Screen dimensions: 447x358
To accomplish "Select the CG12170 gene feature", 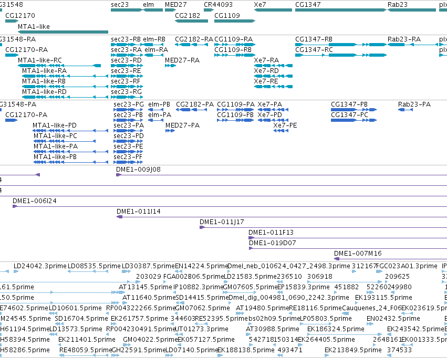I will point(12,21).
